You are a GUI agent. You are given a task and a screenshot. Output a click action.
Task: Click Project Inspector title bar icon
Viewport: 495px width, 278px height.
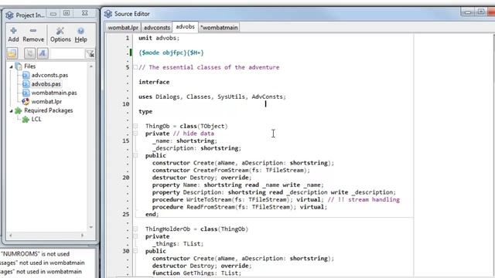click(9, 15)
